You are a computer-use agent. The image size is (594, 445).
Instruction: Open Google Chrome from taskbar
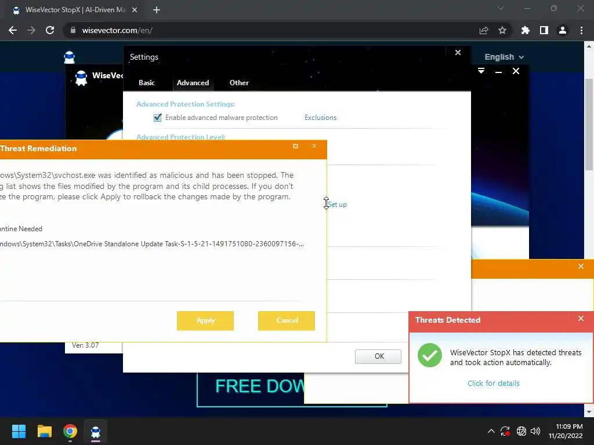70,431
